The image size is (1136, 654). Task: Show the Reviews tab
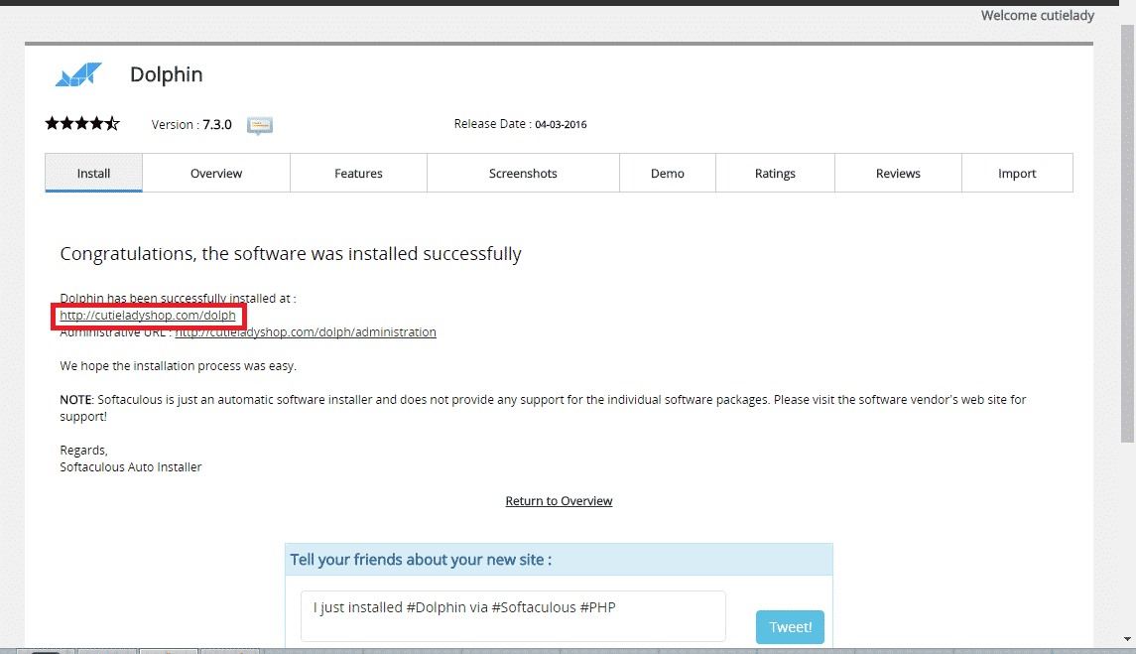pos(898,174)
